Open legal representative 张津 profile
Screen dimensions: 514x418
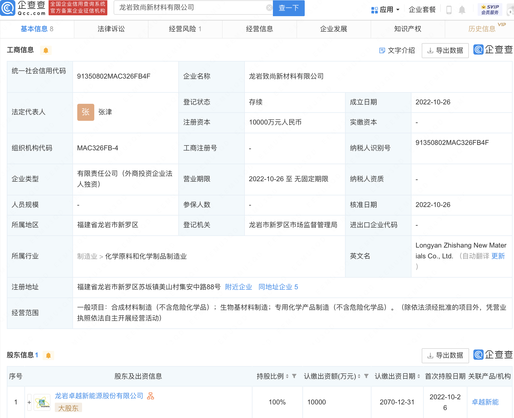(105, 112)
